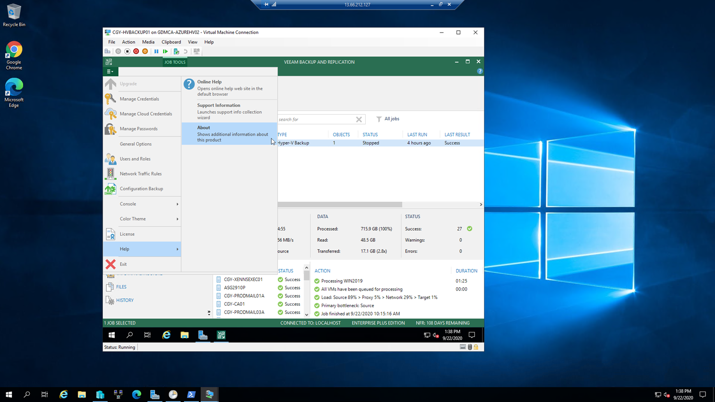The height and width of the screenshot is (402, 715).
Task: Pause the virtual machine from the toolbar
Action: click(156, 51)
